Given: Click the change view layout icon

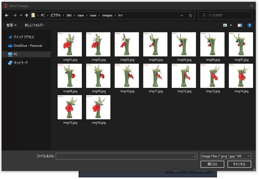Looking at the screenshot, I should (x=225, y=25).
